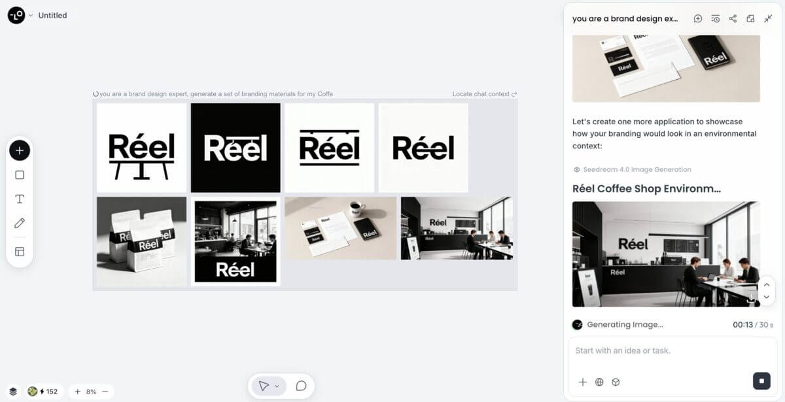Share the conversation via share icon
Screen dimensions: 785x402
coord(733,19)
